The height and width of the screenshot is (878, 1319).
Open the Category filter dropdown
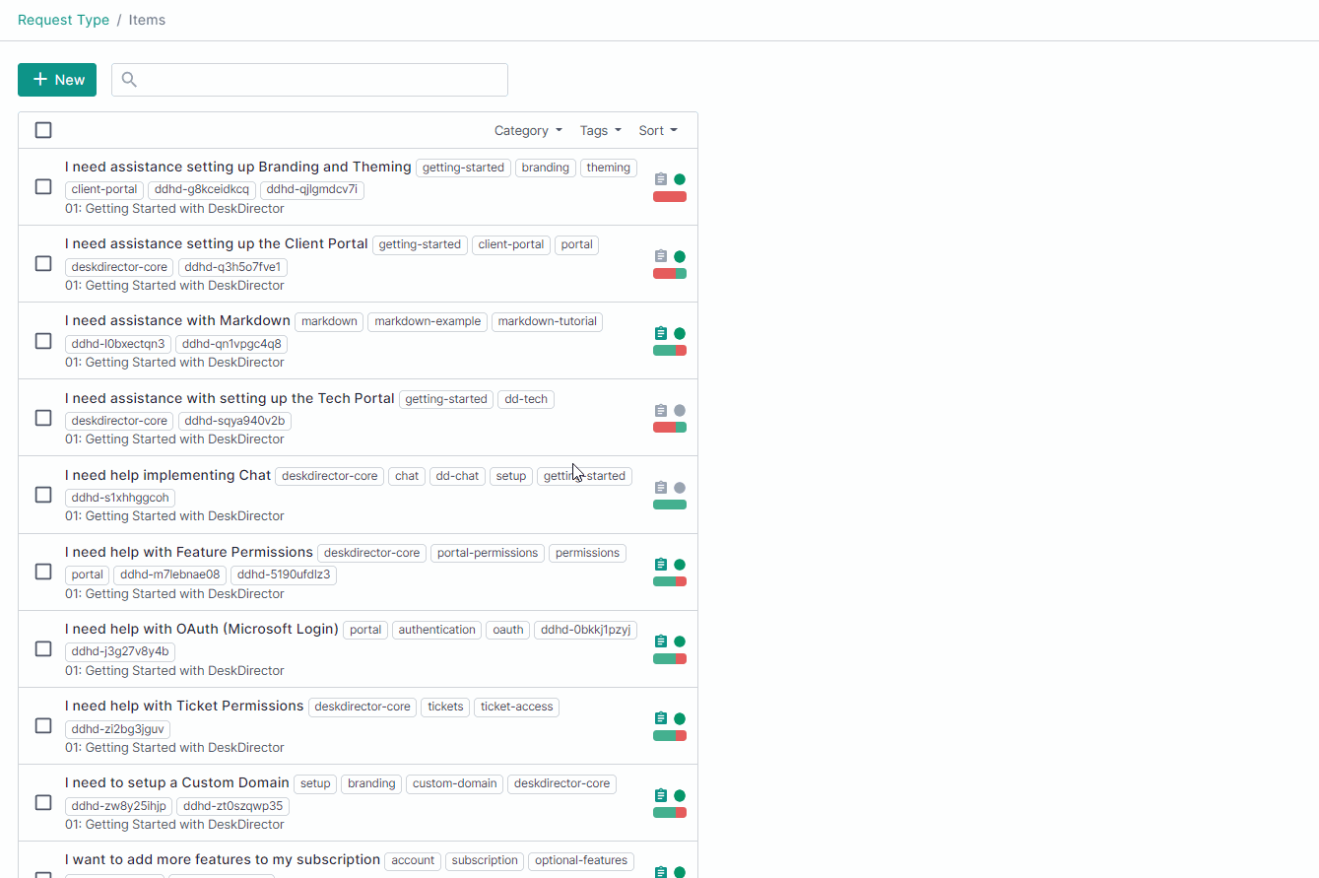(528, 130)
